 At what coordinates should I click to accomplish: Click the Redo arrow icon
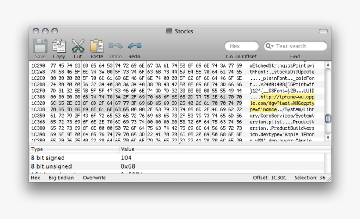134,46
